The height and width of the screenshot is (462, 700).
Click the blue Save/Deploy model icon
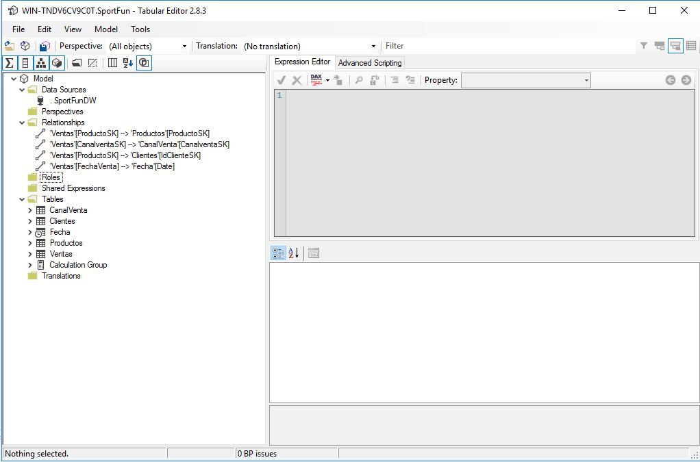44,46
